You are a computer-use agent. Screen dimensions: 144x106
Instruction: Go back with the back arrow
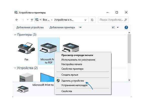[x=17, y=20]
